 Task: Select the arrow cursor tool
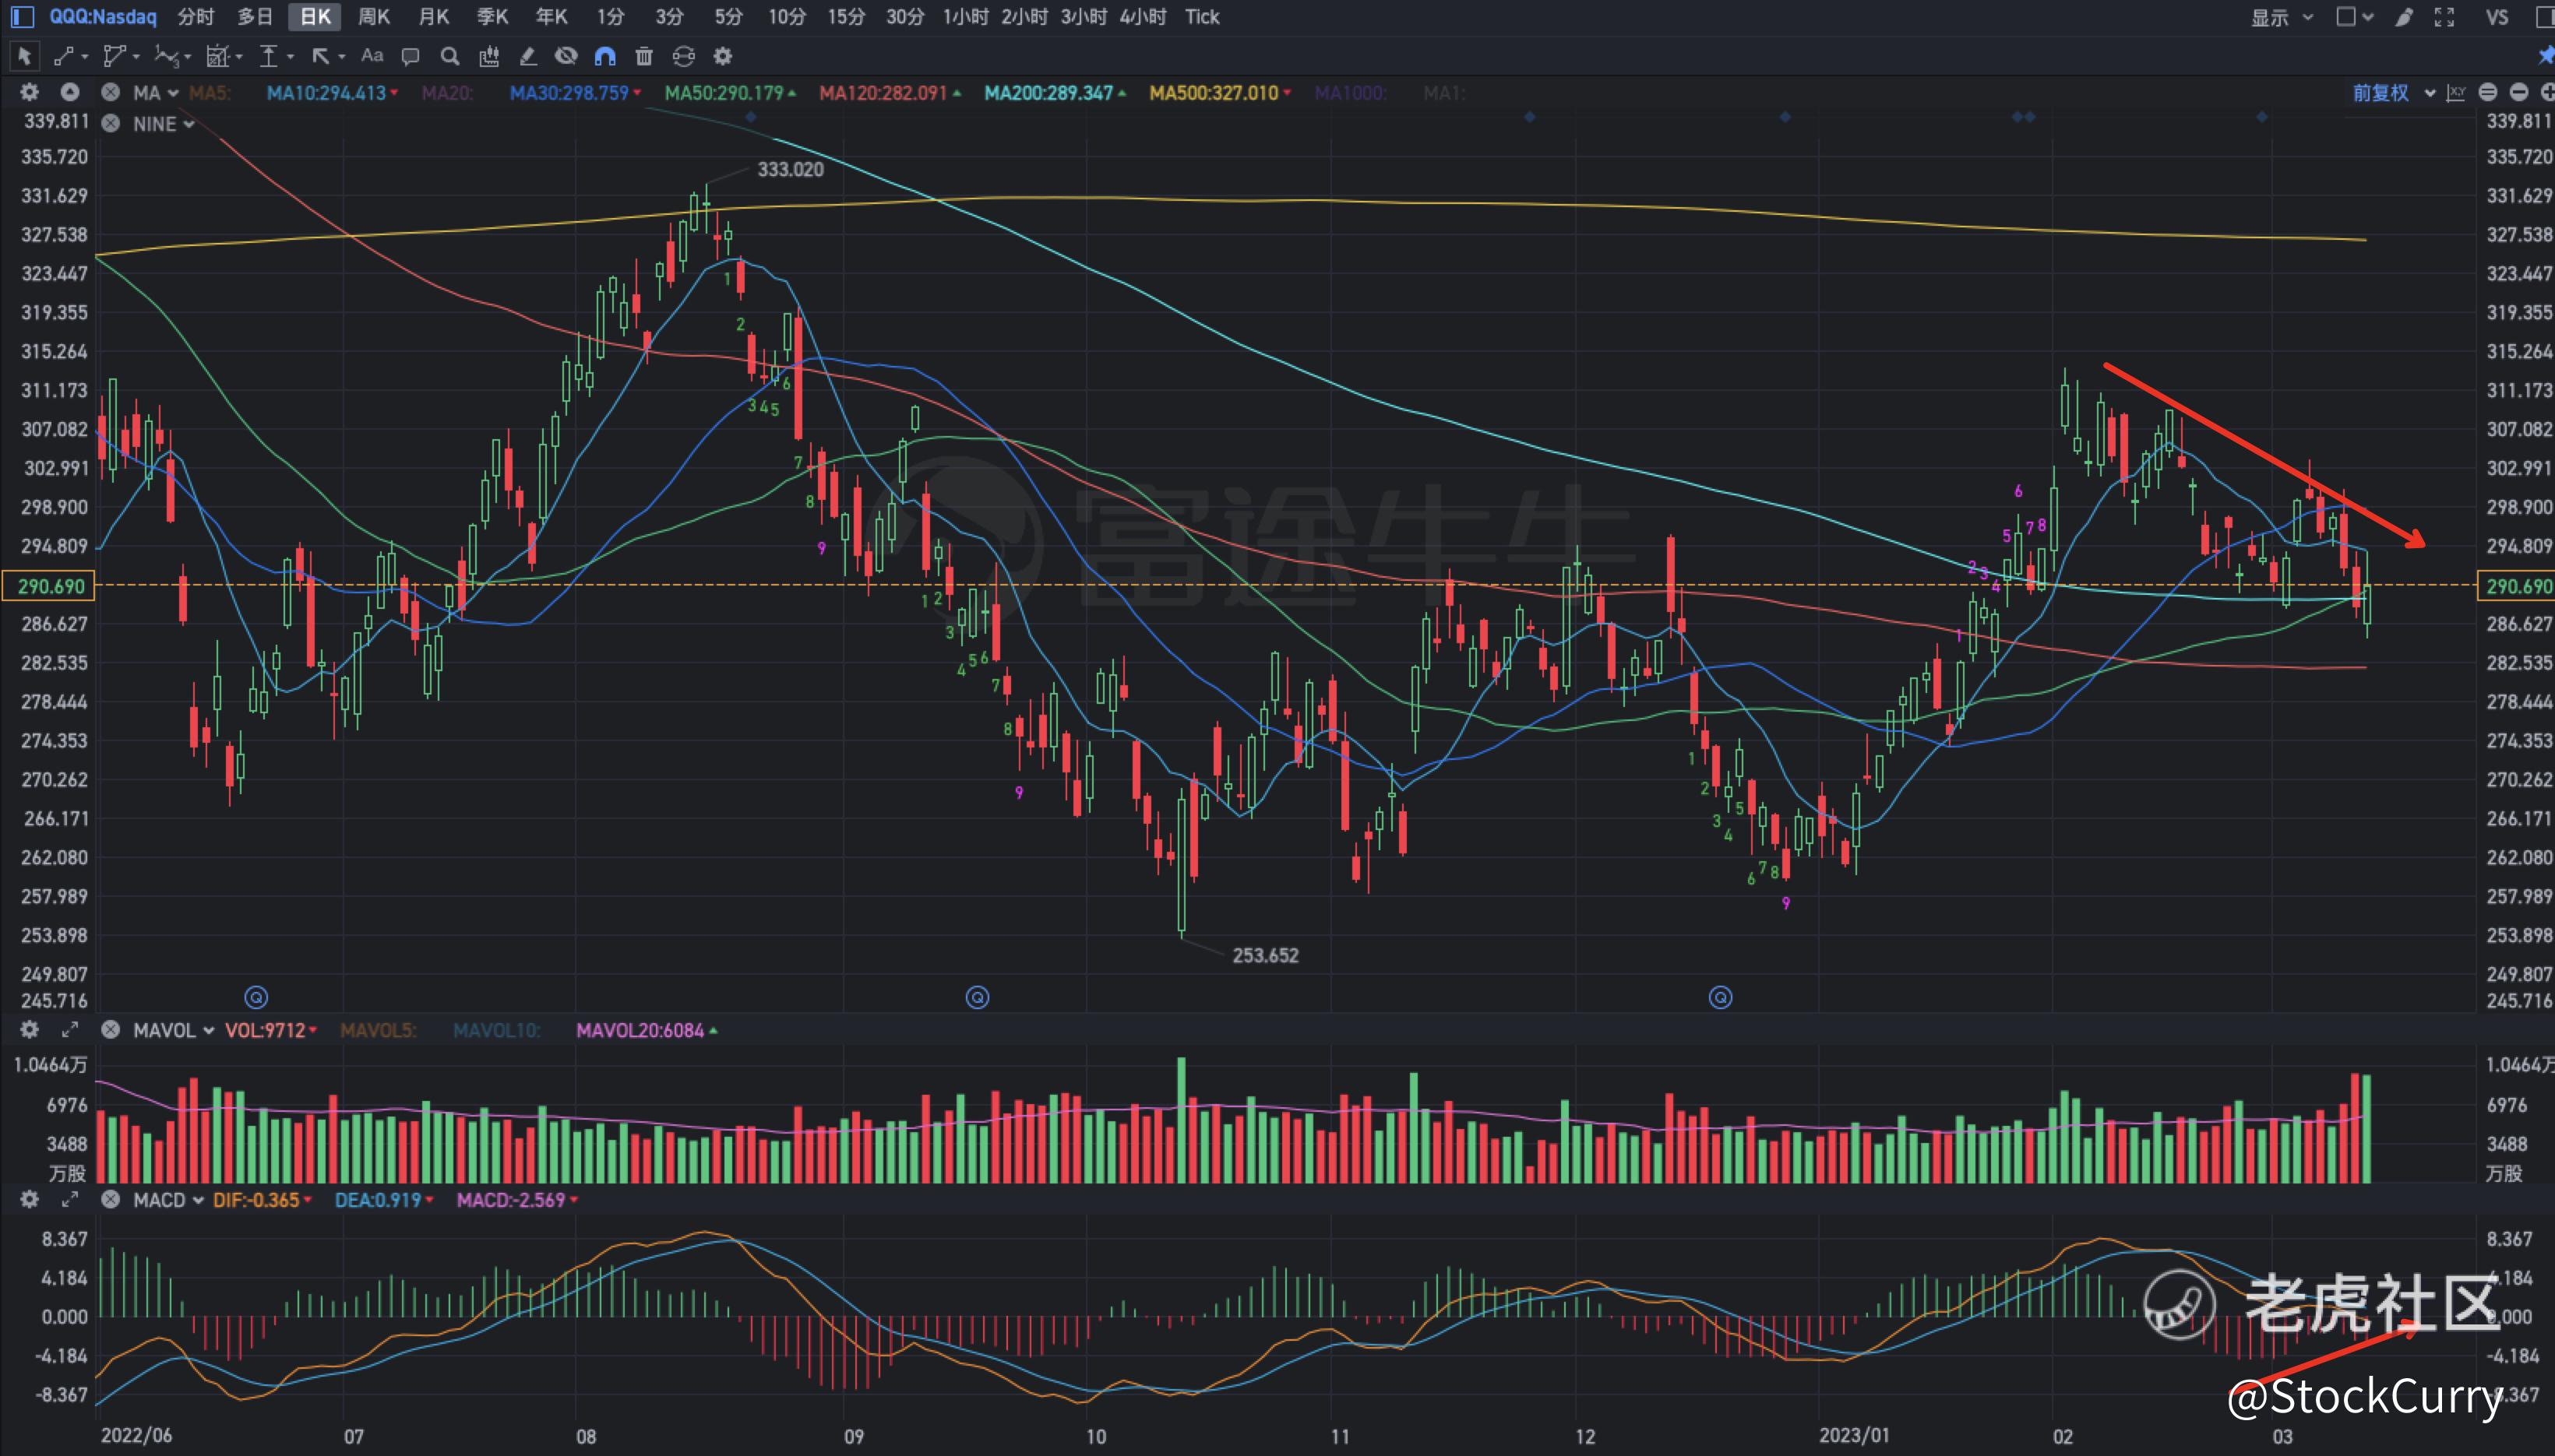24,57
